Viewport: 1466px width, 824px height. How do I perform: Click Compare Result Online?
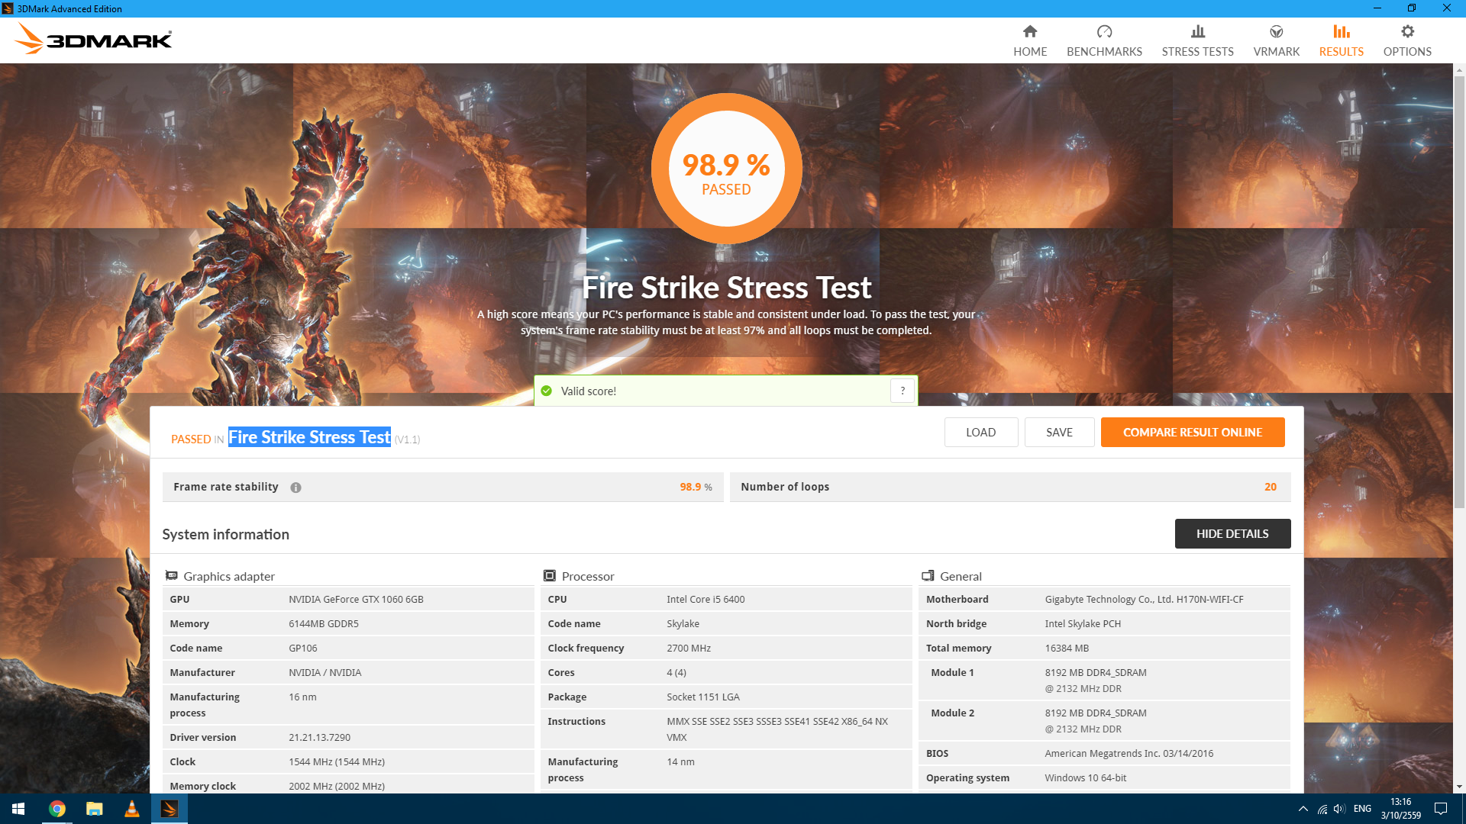(1192, 433)
